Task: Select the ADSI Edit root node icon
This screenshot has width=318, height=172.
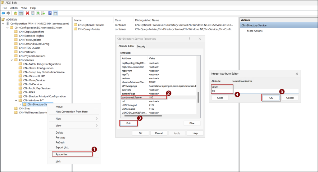Action: [3, 20]
